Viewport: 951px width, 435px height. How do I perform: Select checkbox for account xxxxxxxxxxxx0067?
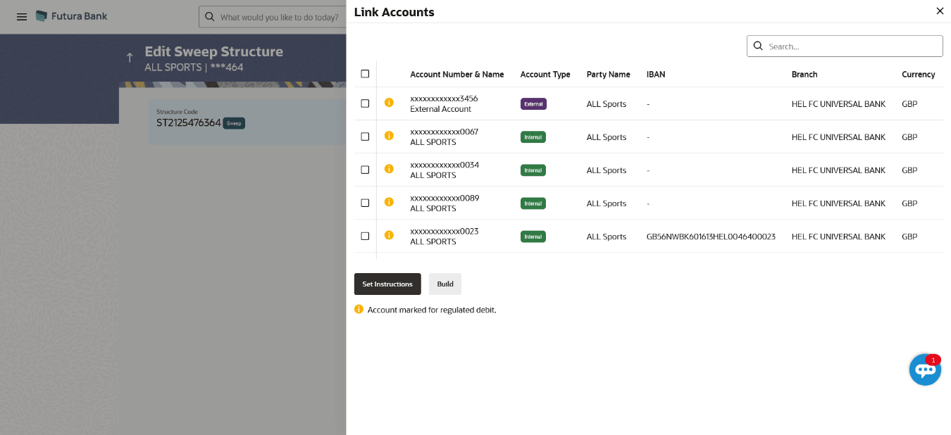click(x=365, y=137)
